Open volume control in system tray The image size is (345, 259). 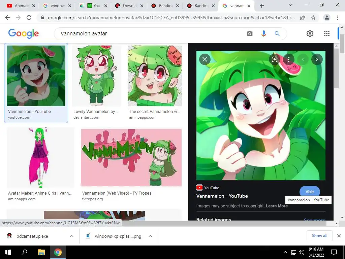click(x=302, y=252)
